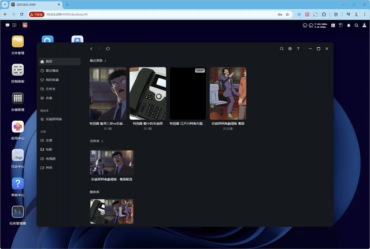Screen dimensions: 370x249
Task: Select the 电视剧 TV series category in sidebar
Action: point(60,158)
